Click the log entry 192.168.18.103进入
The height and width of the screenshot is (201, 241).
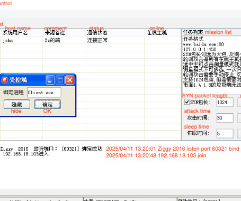(x=25, y=154)
